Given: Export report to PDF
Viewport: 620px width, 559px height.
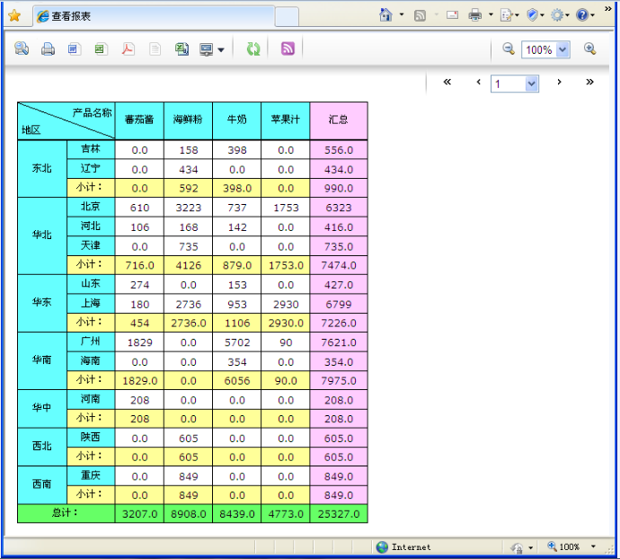Looking at the screenshot, I should click(x=128, y=49).
